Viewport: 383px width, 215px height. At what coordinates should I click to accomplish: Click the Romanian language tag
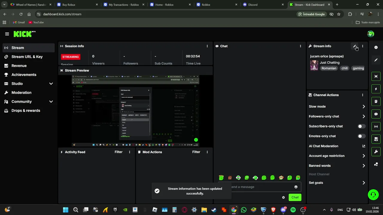click(329, 68)
